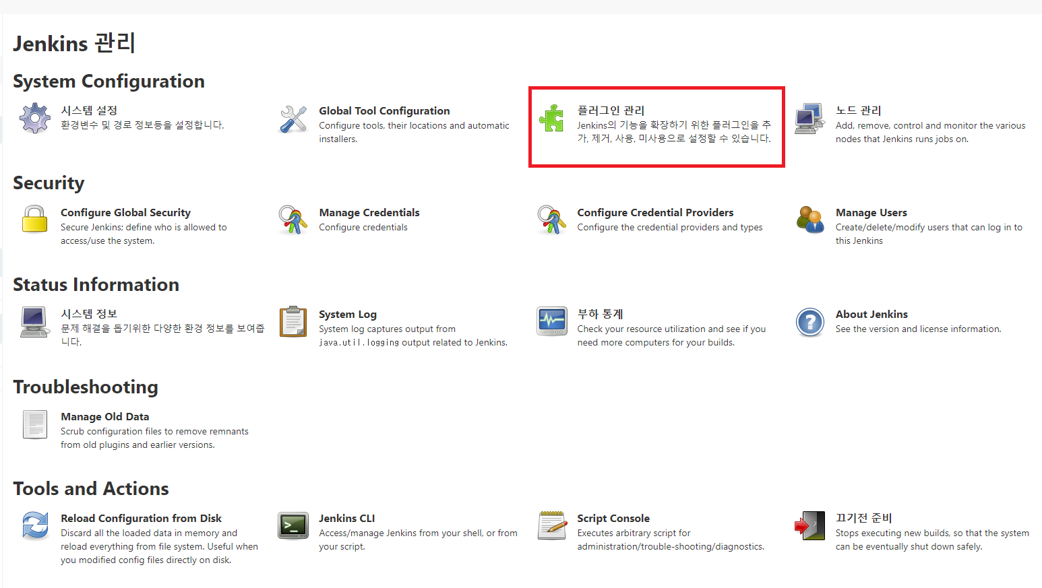Viewport: 1042px width, 588px height.
Task: Open the Jenkins CLI terminal icon
Action: tap(293, 525)
